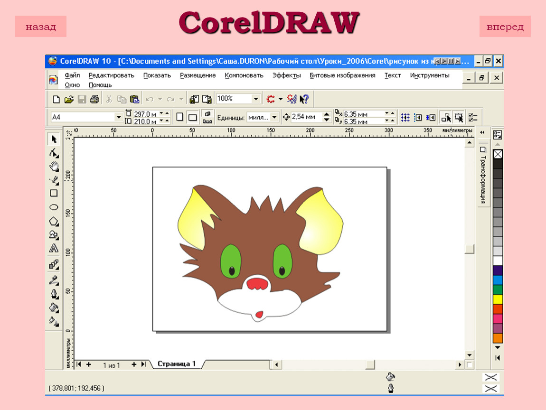The height and width of the screenshot is (410, 546).
Task: Open the Текст menu
Action: tap(393, 75)
